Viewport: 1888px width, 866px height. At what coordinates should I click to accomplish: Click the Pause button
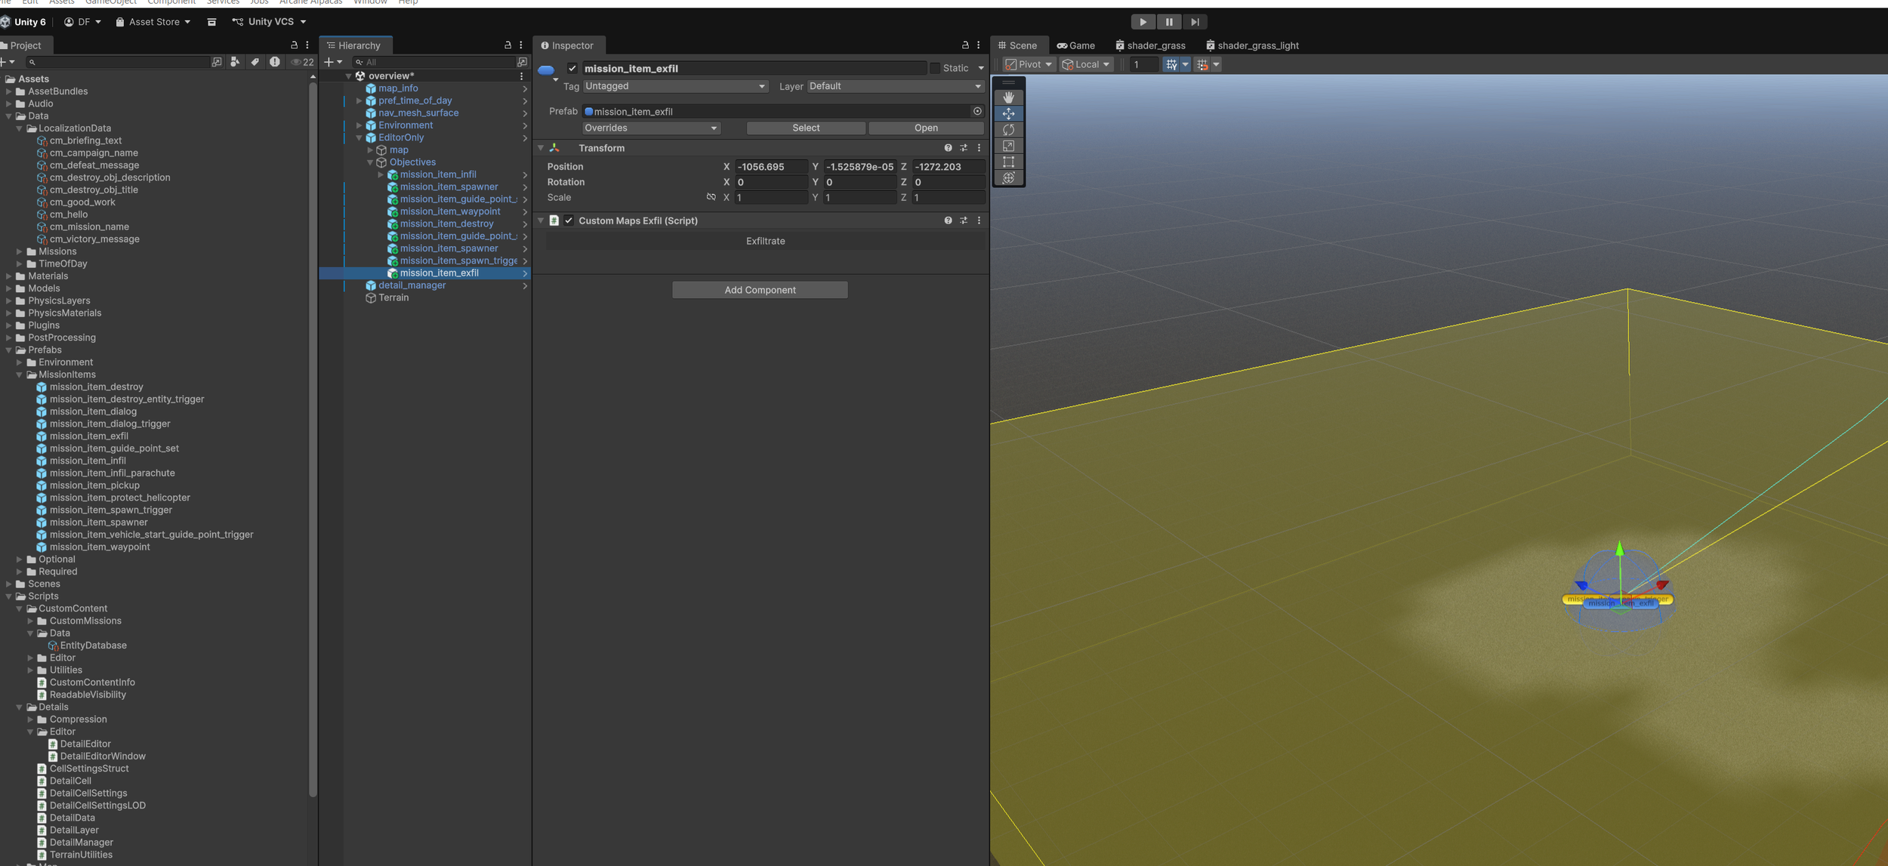pyautogui.click(x=1168, y=22)
